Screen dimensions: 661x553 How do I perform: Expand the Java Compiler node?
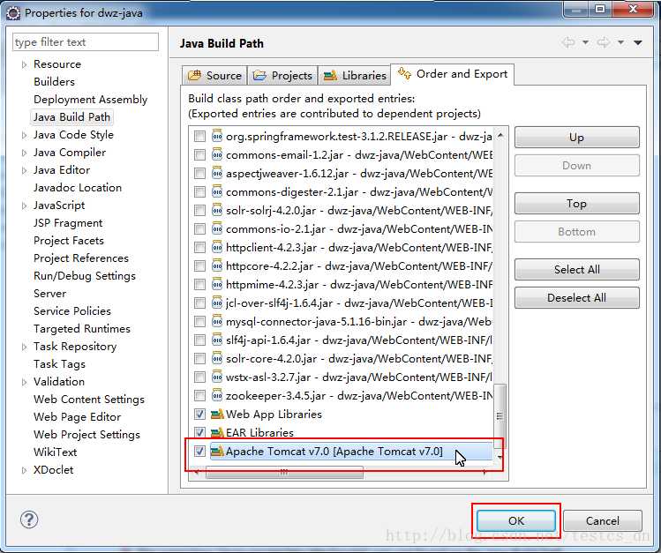24,153
